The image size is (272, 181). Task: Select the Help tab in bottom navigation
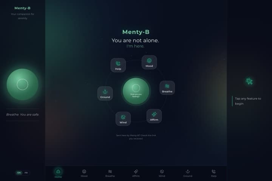coord(213,173)
